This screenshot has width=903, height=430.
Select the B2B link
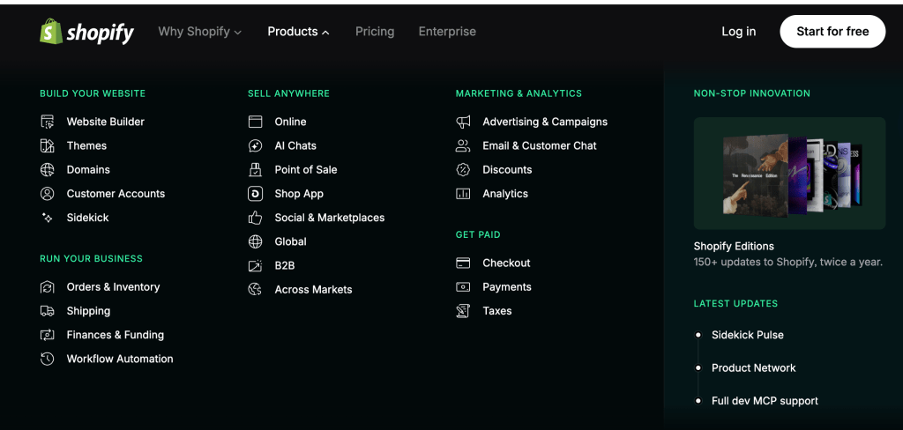285,266
